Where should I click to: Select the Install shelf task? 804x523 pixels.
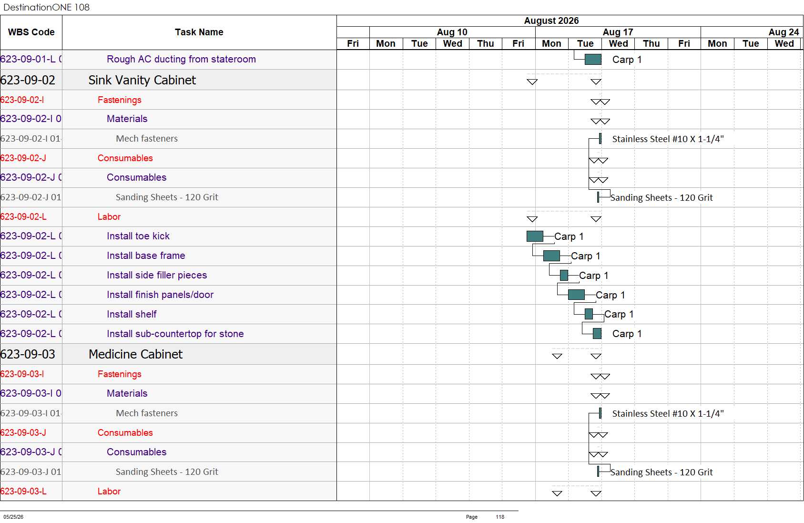point(132,314)
